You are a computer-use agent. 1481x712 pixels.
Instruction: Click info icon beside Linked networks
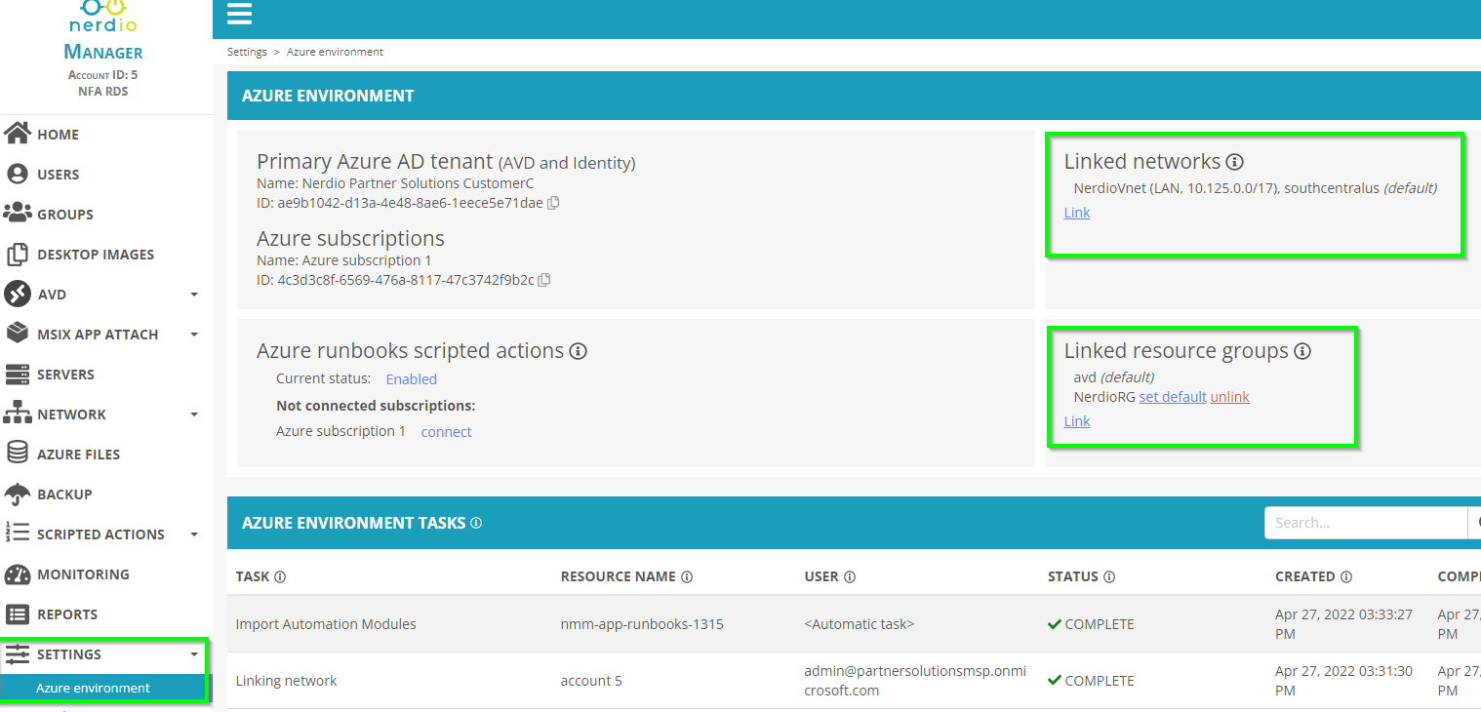click(1234, 162)
